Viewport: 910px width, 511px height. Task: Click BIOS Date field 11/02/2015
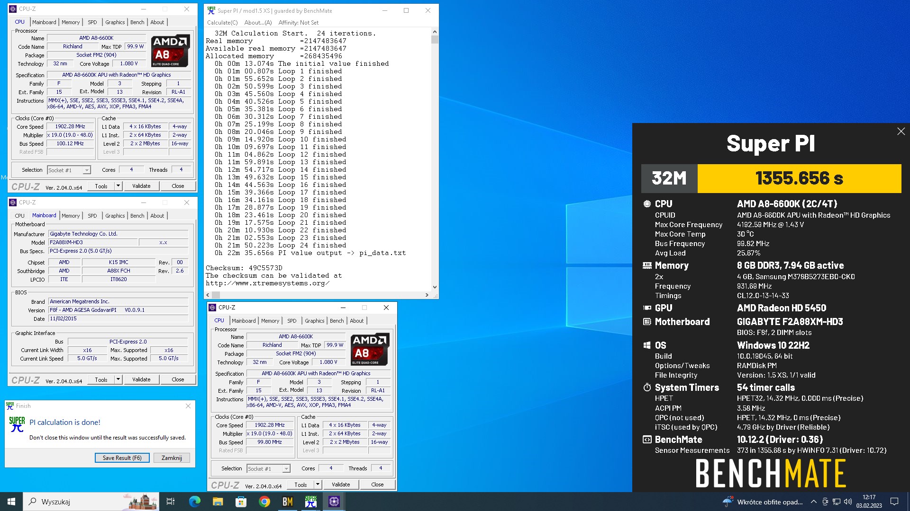pos(118,319)
